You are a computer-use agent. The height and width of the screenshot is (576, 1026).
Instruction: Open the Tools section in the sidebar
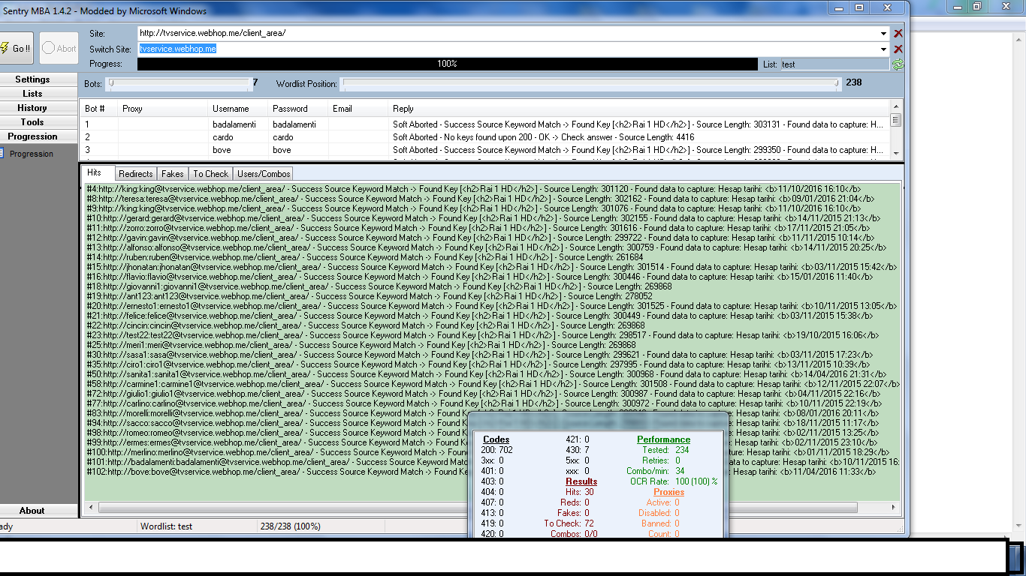pos(32,122)
